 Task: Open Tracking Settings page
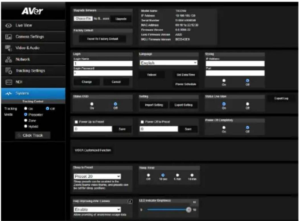pyautogui.click(x=33, y=71)
